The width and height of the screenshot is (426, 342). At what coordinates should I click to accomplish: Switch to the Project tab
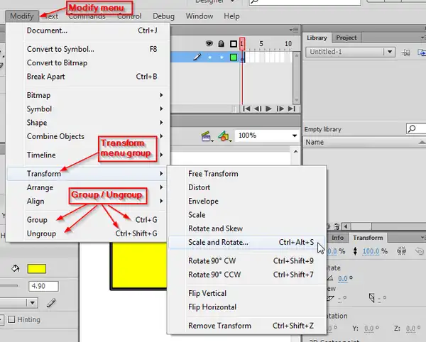click(346, 38)
